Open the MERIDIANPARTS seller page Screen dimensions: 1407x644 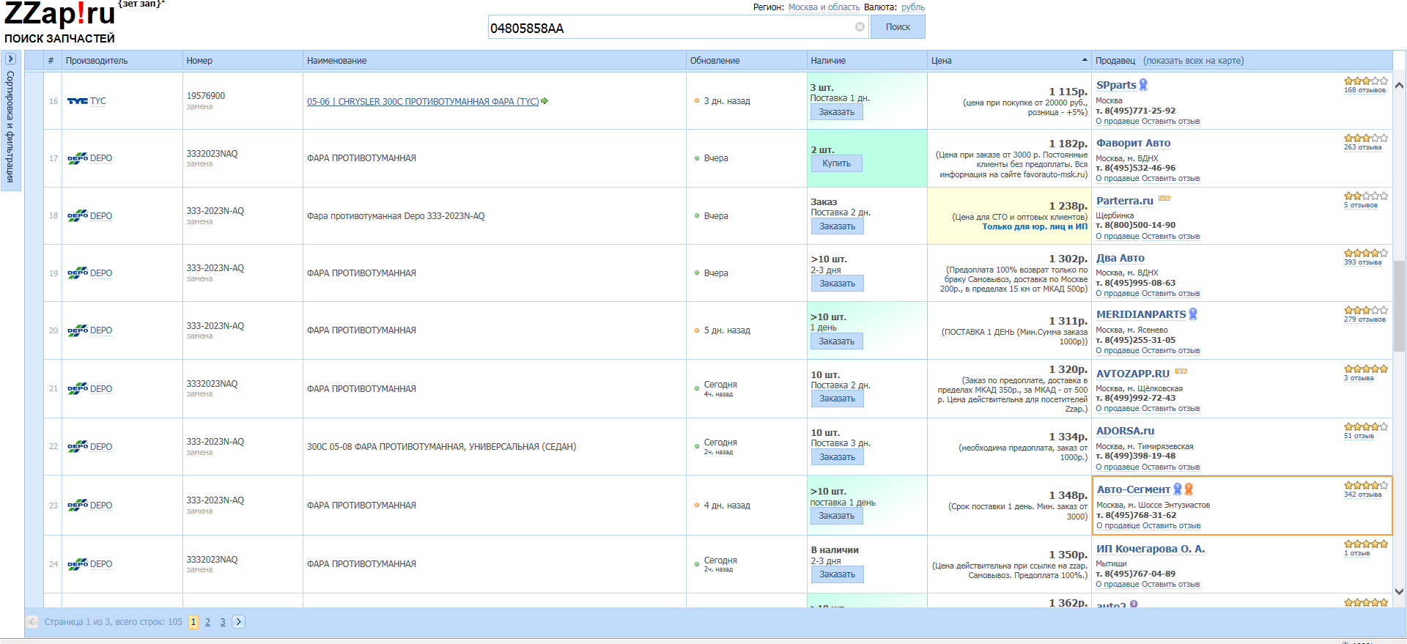tap(1140, 314)
